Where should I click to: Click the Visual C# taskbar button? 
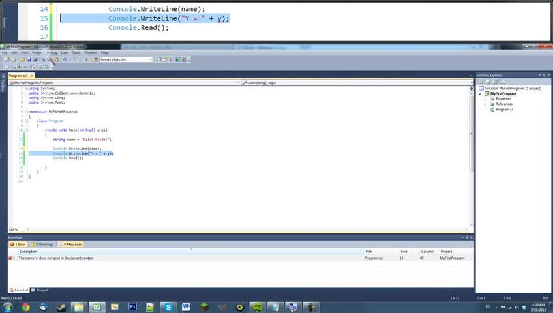(97, 307)
